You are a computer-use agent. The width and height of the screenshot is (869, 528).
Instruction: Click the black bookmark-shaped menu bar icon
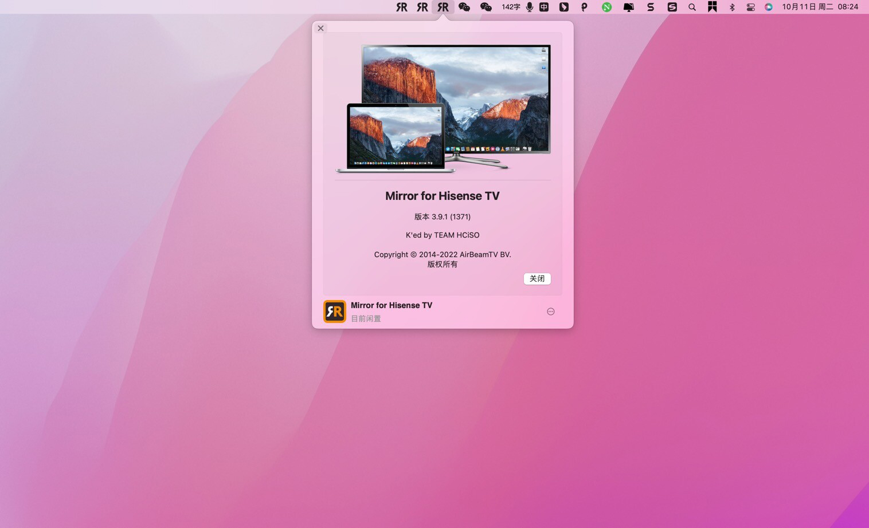pos(712,7)
